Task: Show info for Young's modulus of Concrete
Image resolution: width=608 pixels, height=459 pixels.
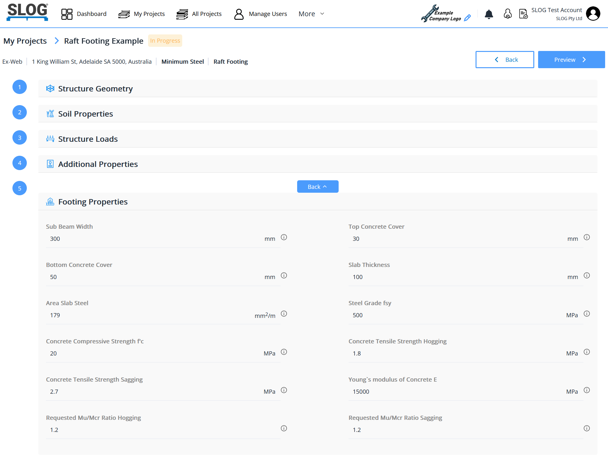Action: [x=587, y=390]
